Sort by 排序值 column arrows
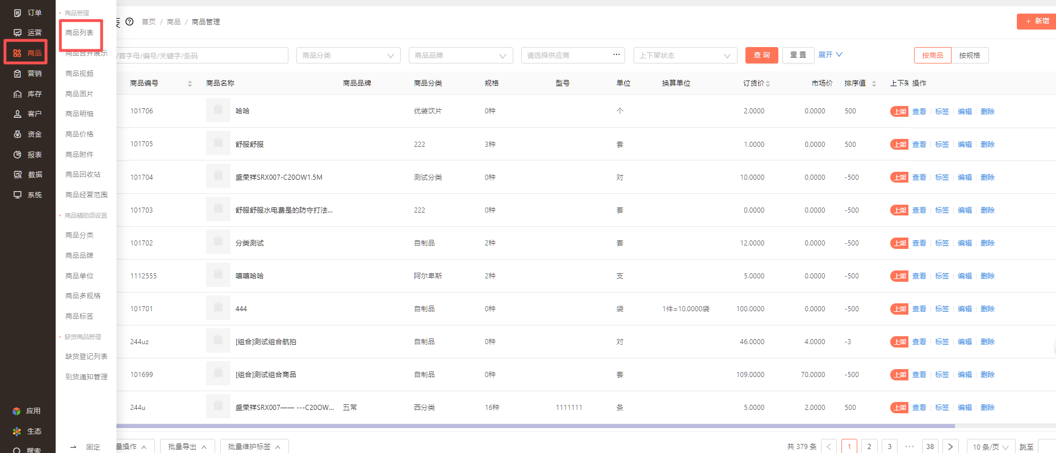The image size is (1056, 453). pos(874,83)
